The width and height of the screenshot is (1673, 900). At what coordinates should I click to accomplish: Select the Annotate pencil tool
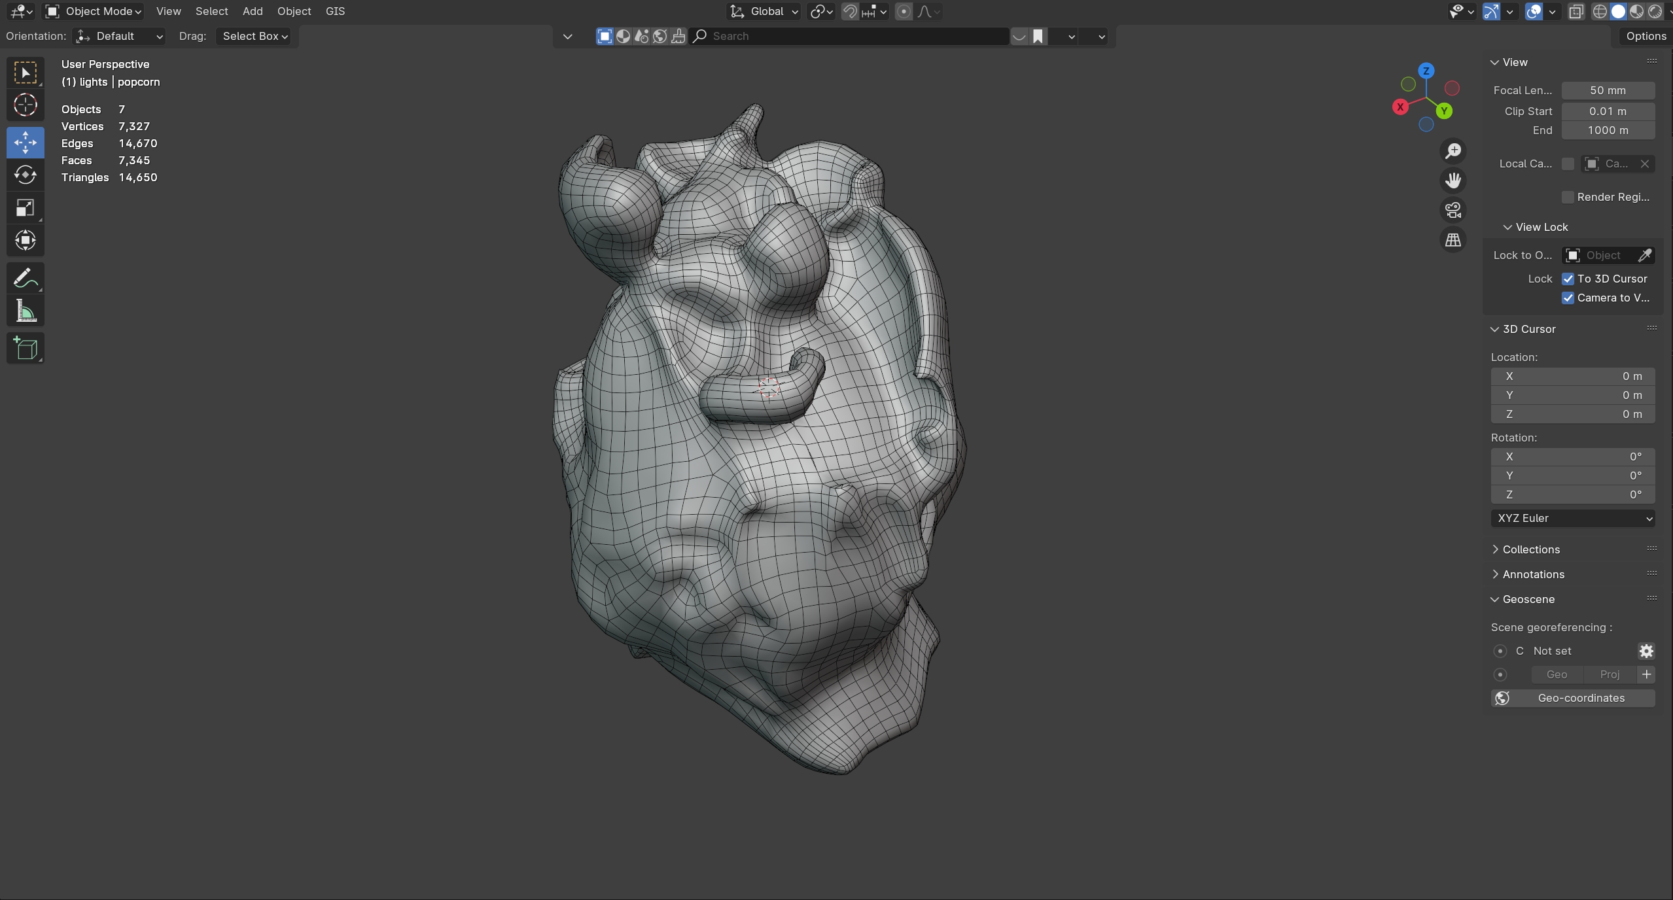click(25, 279)
